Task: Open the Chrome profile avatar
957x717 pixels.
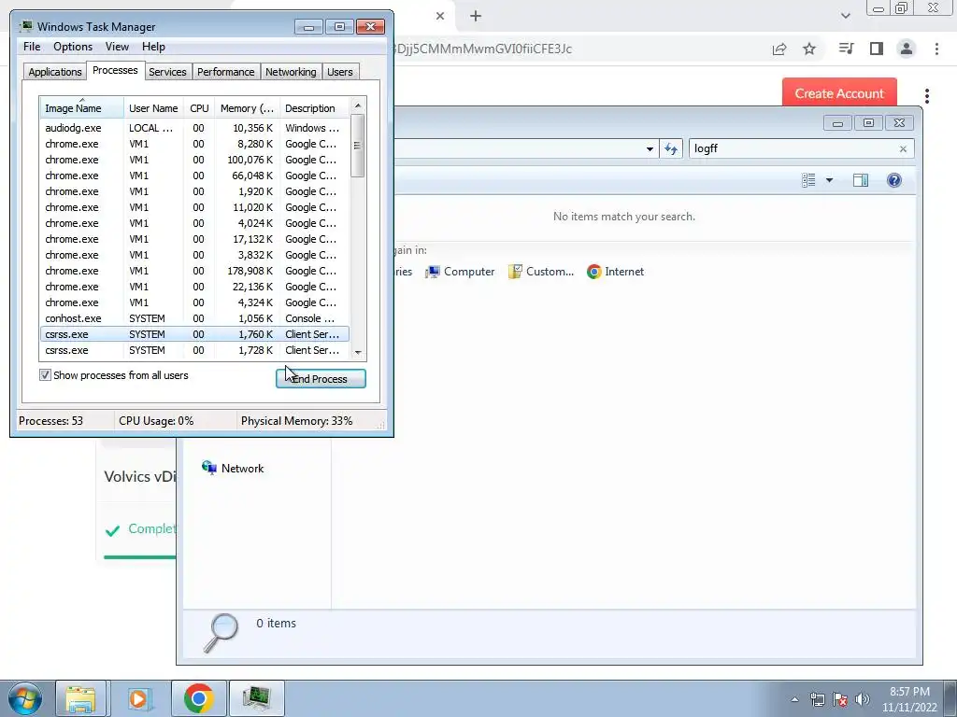Action: 907,49
